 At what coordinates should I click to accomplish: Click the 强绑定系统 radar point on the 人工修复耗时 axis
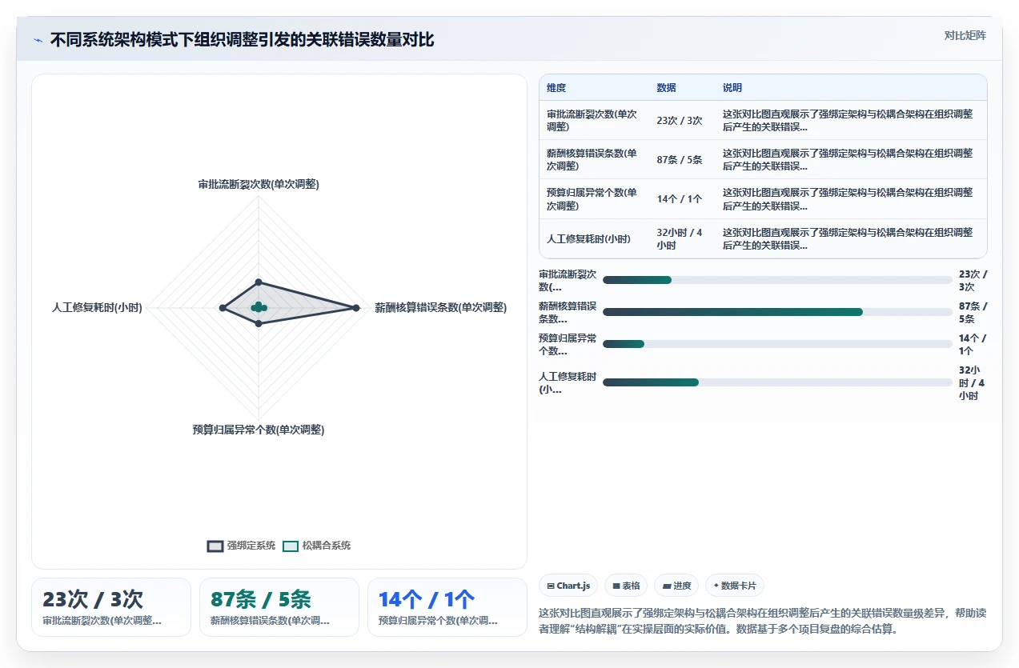(x=223, y=308)
